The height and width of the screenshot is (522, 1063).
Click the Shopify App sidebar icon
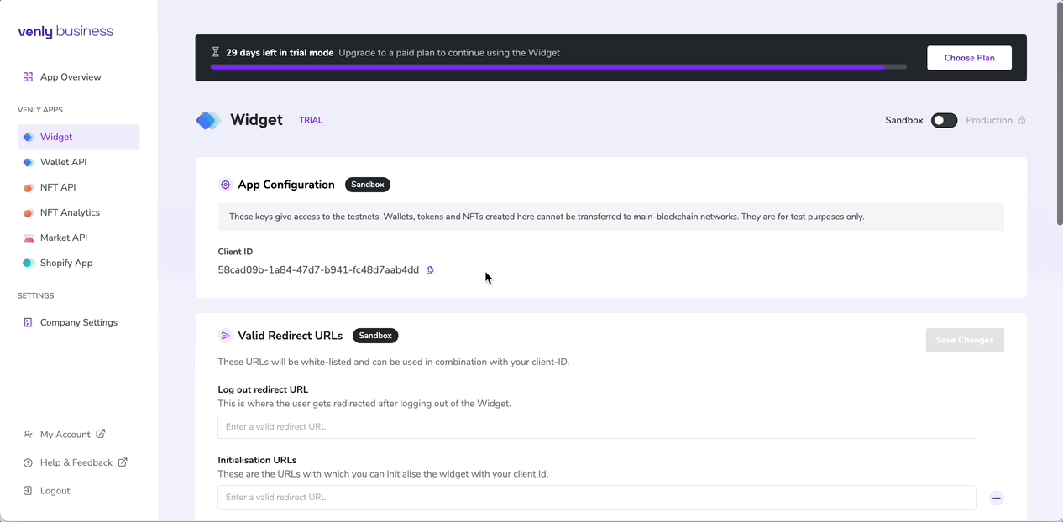(28, 263)
